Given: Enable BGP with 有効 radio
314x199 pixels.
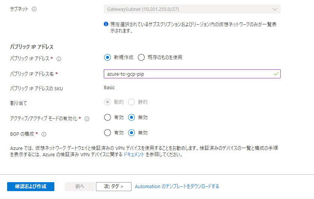Looking at the screenshot, I should pyautogui.click(x=108, y=133).
